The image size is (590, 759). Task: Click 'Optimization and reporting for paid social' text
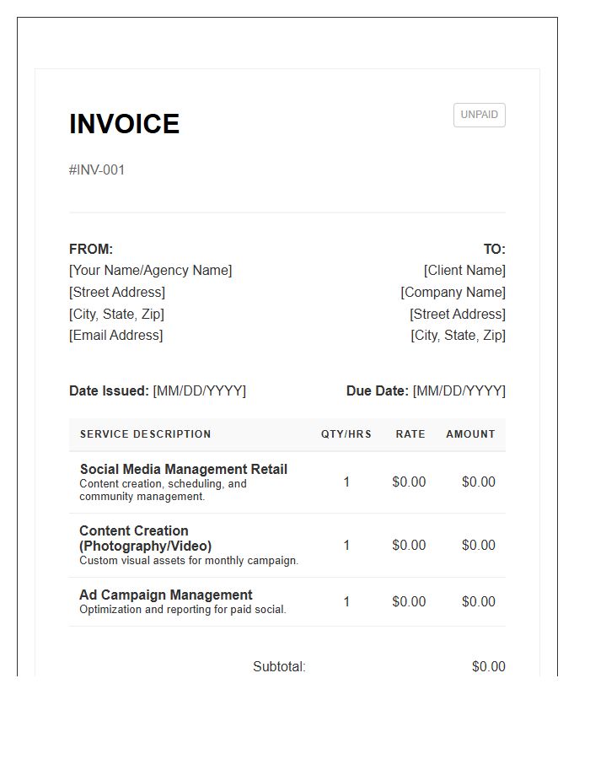(x=183, y=610)
